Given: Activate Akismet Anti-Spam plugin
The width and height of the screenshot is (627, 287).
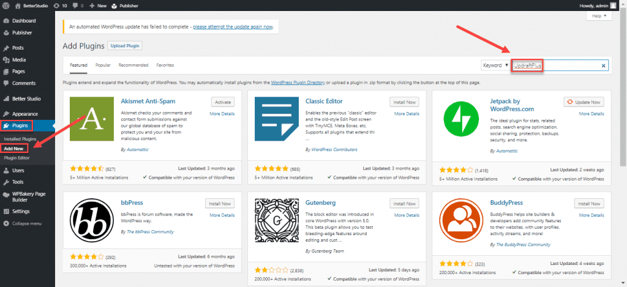Looking at the screenshot, I should (x=223, y=102).
